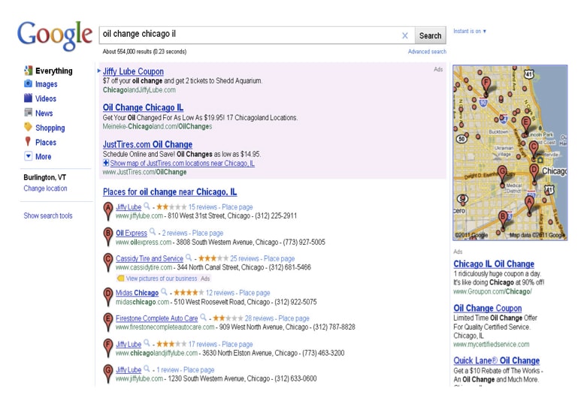
Task: Click magnifier preview icon next to Oil Express
Action: [x=153, y=232]
